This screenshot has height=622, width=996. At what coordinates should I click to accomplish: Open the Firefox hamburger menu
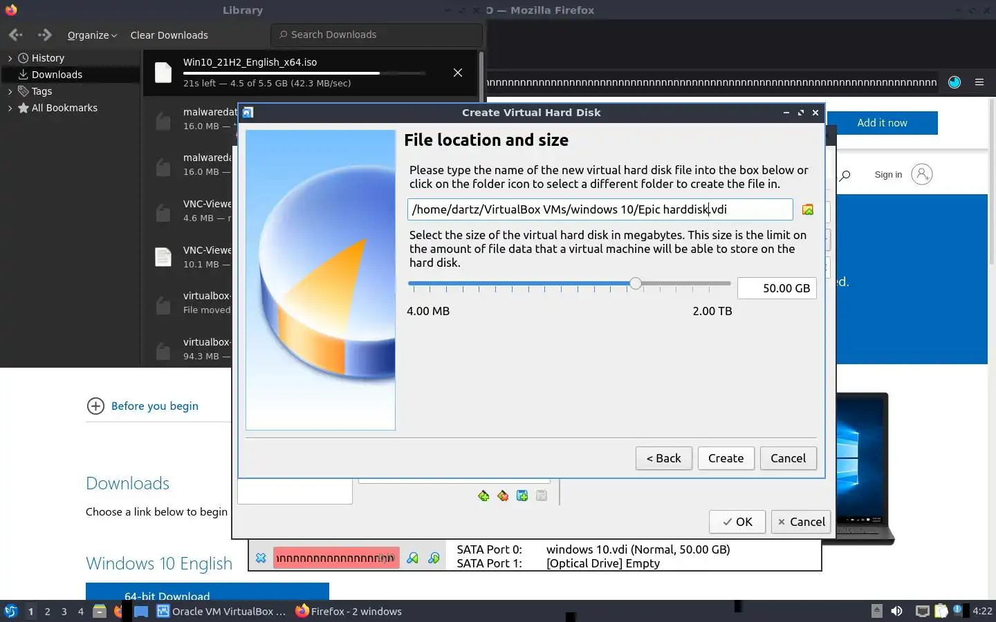pos(979,82)
